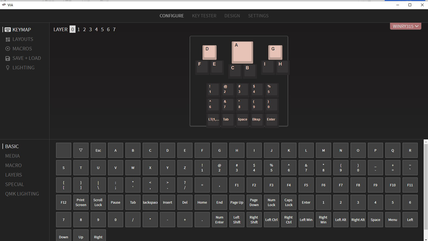
Task: Click the Layouts grid icon in sidebar
Action: click(8, 39)
